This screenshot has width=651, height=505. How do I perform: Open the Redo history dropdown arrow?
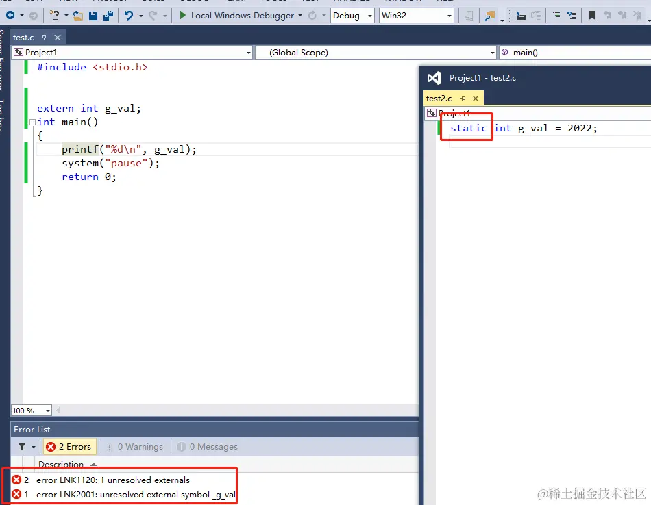[165, 16]
